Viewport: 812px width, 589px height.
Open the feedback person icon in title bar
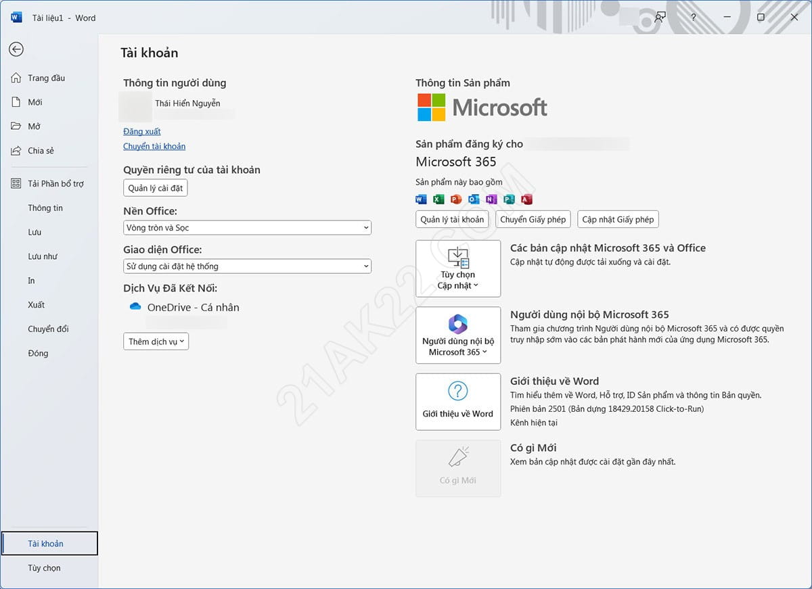click(660, 18)
